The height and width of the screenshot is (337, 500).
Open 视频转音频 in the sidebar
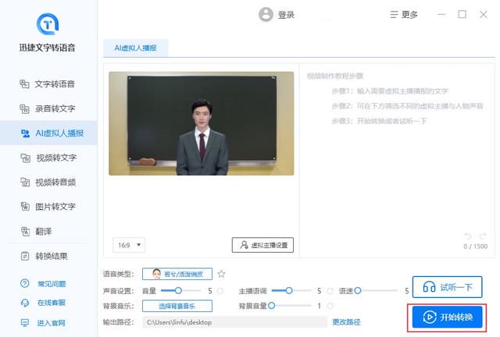pos(48,182)
